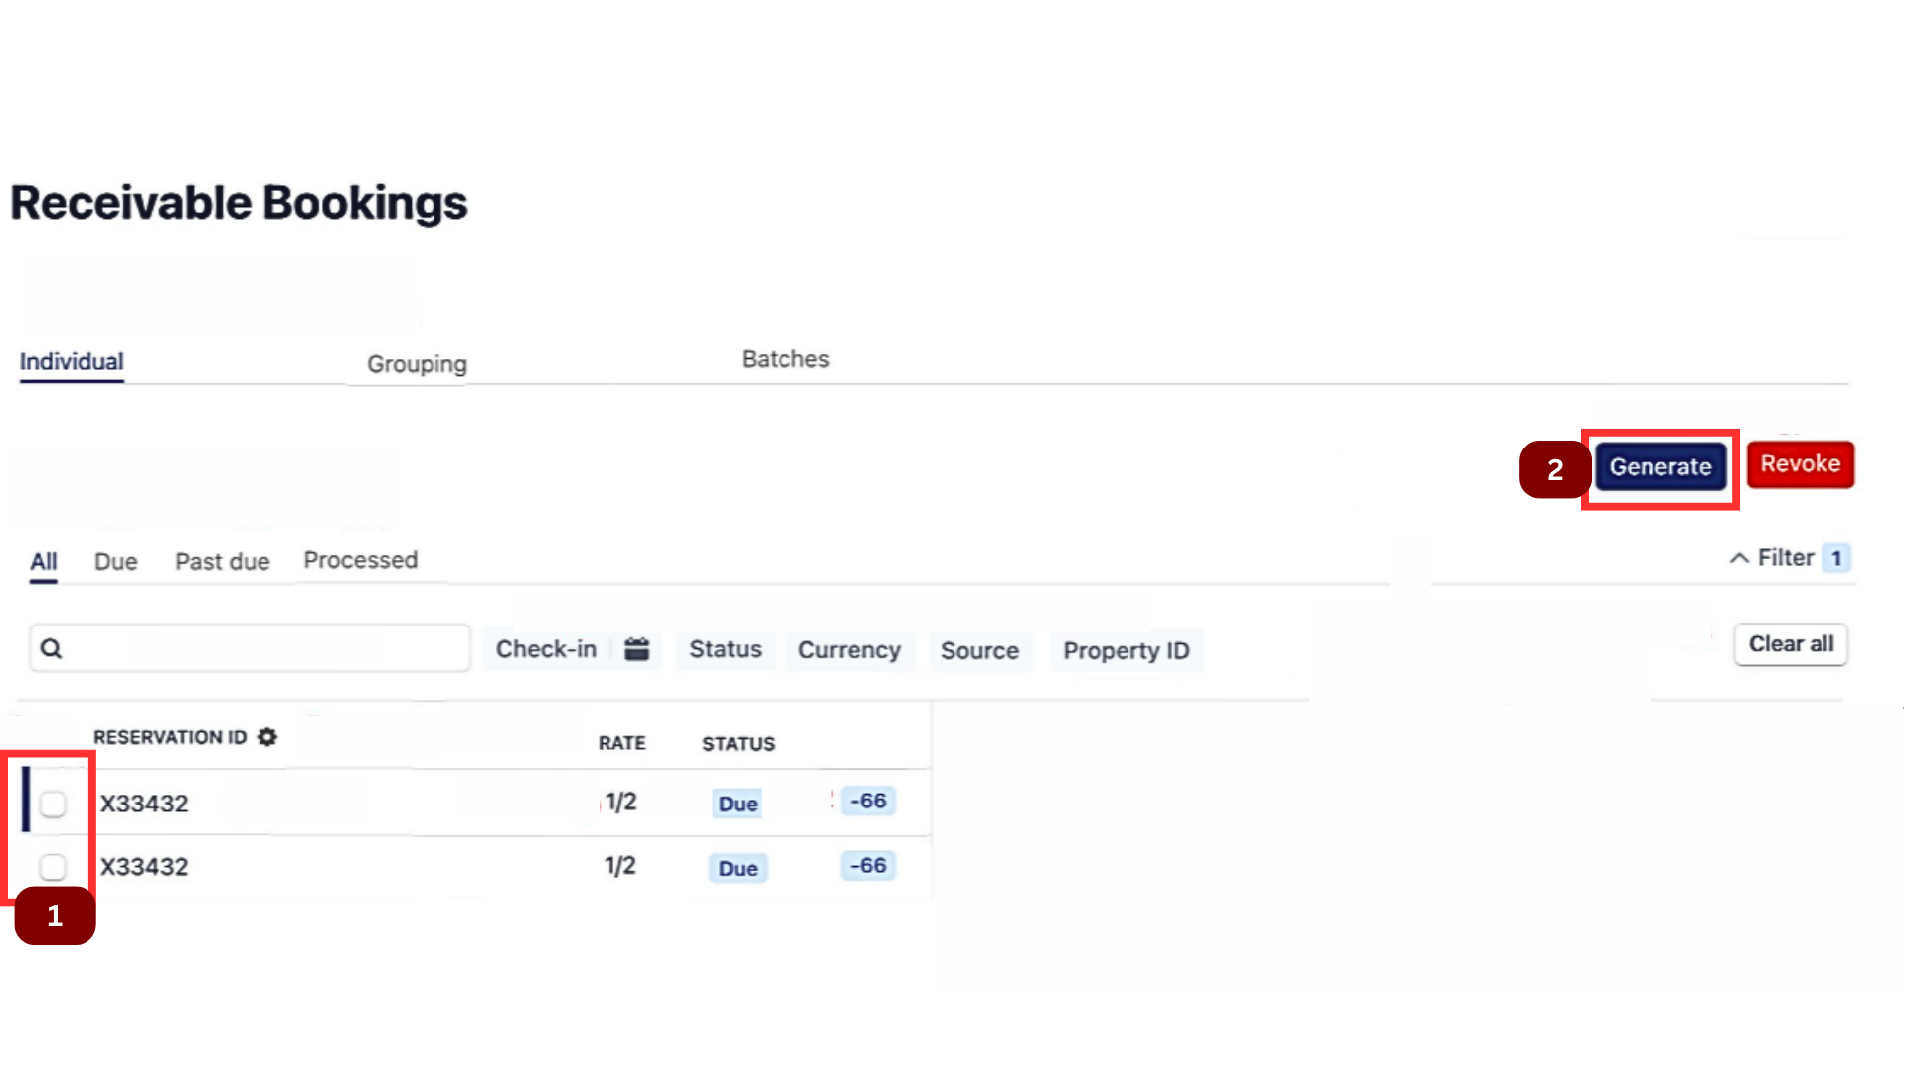Click inside the search input field

point(249,647)
